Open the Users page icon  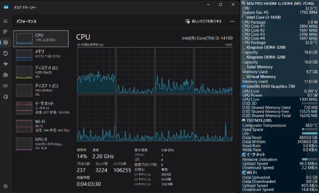click(x=5, y=75)
